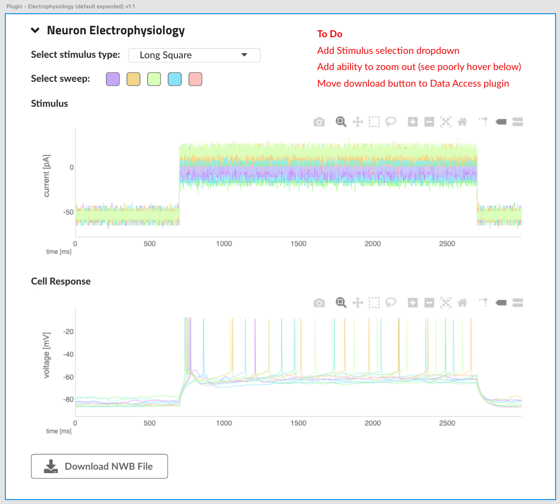This screenshot has width=560, height=504.
Task: Activate Pan tool in Cell Response toolbar
Action: (358, 303)
